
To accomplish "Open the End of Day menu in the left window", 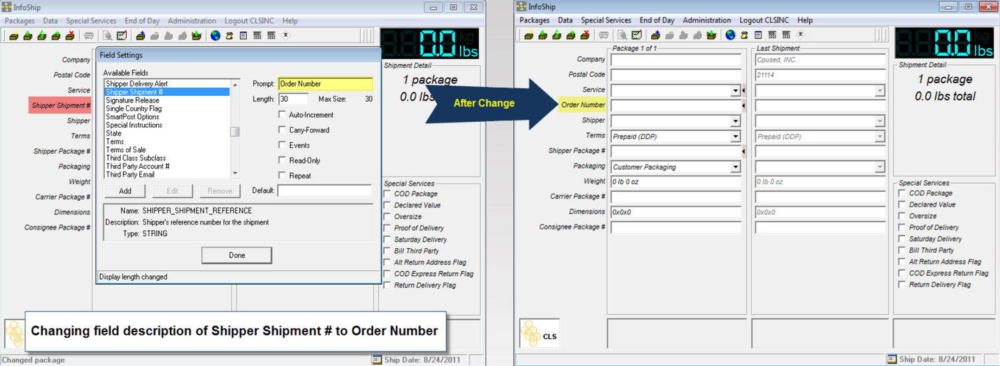I will 142,21.
